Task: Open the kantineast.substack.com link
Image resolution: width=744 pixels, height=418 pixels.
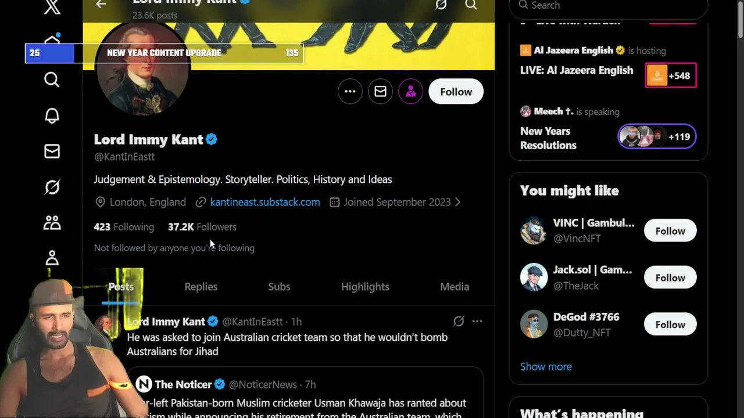Action: click(264, 202)
